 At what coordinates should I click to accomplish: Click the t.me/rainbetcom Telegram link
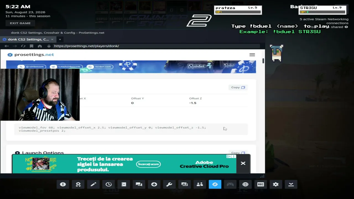pyautogui.click(x=66, y=67)
